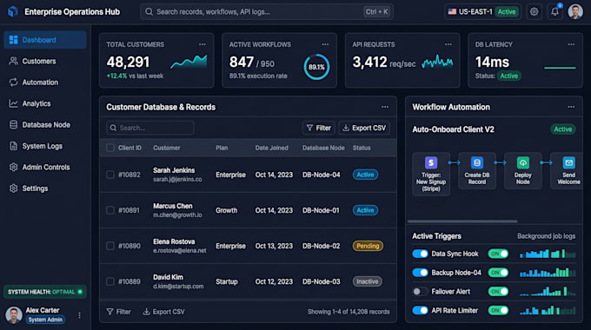Click the Total Customers sparkline chart

tap(189, 62)
